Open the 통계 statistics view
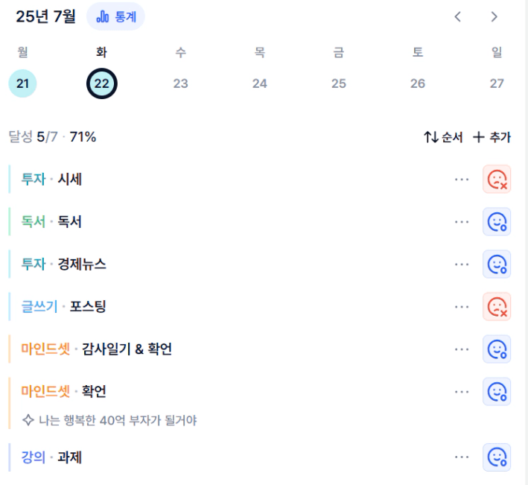This screenshot has width=528, height=485. tap(116, 16)
